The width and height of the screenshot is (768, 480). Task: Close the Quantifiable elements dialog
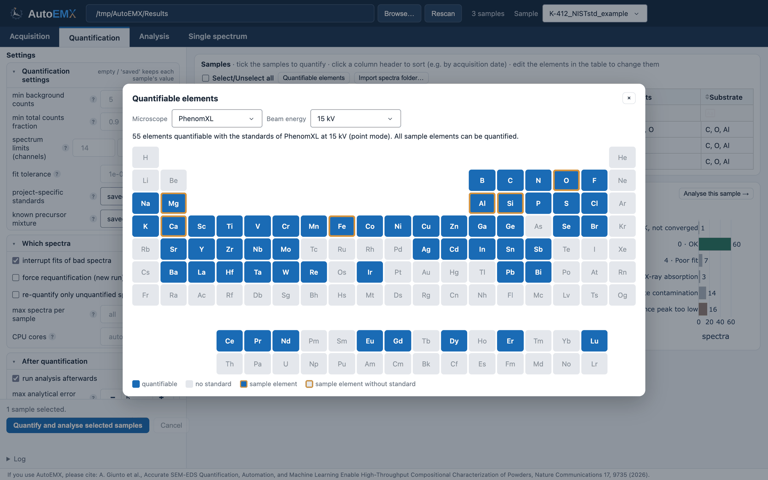(x=629, y=98)
